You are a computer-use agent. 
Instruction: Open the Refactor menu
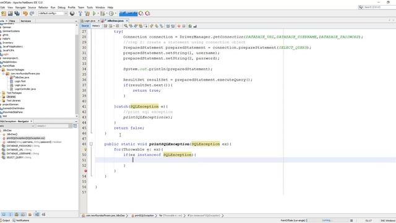coord(43,7)
